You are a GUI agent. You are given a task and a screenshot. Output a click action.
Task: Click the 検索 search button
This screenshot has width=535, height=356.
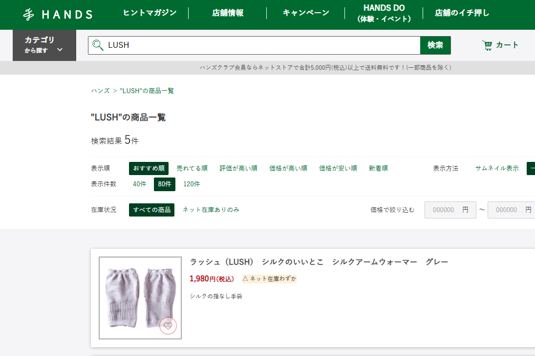435,45
